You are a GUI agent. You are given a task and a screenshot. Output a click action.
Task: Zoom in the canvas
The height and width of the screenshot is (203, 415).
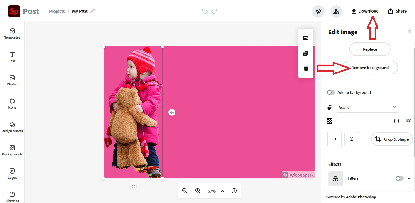198,191
